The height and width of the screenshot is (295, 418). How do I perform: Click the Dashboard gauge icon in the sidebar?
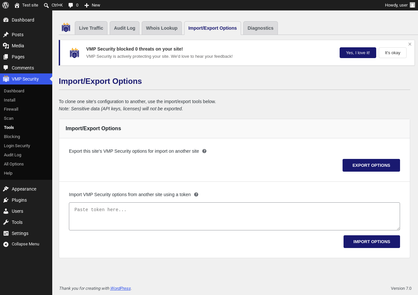pyautogui.click(x=6, y=20)
